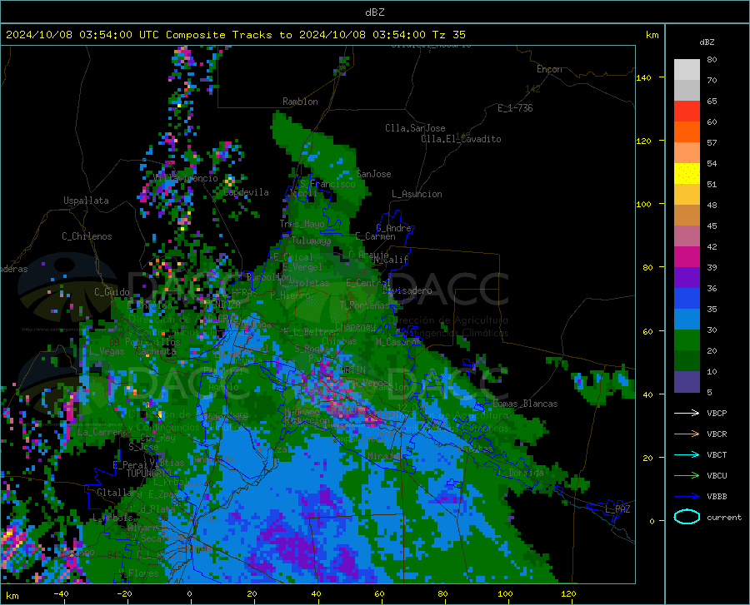
Task: Select the purple 36–39 dBZ legend swatch
Action: coord(687,278)
